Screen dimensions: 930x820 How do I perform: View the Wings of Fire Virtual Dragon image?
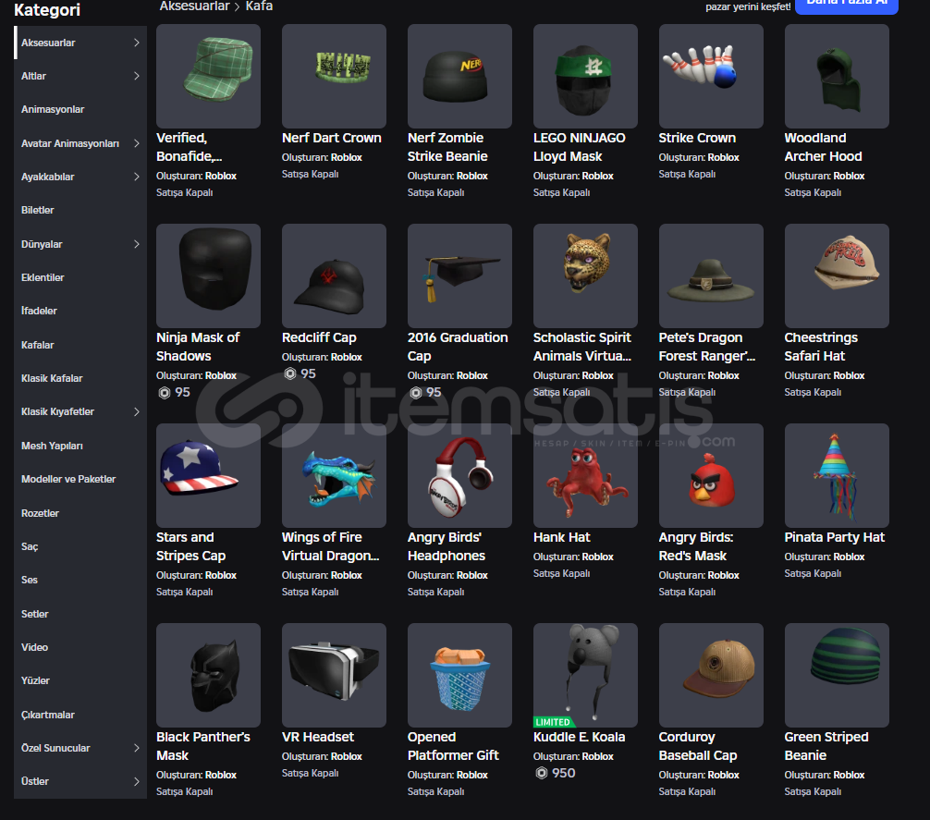point(334,475)
